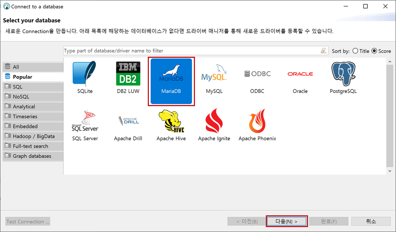Choose the Apache Hive icon

click(171, 121)
